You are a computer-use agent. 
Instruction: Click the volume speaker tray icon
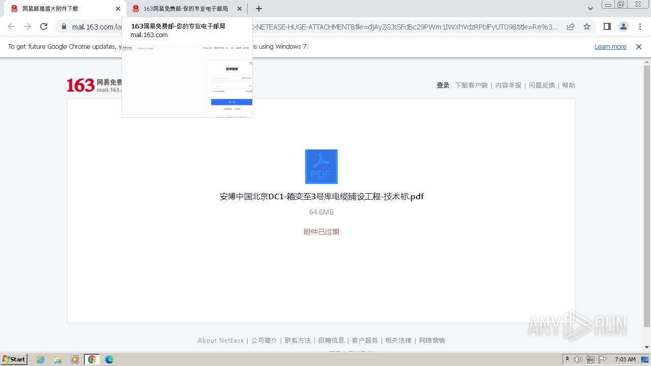(x=578, y=359)
